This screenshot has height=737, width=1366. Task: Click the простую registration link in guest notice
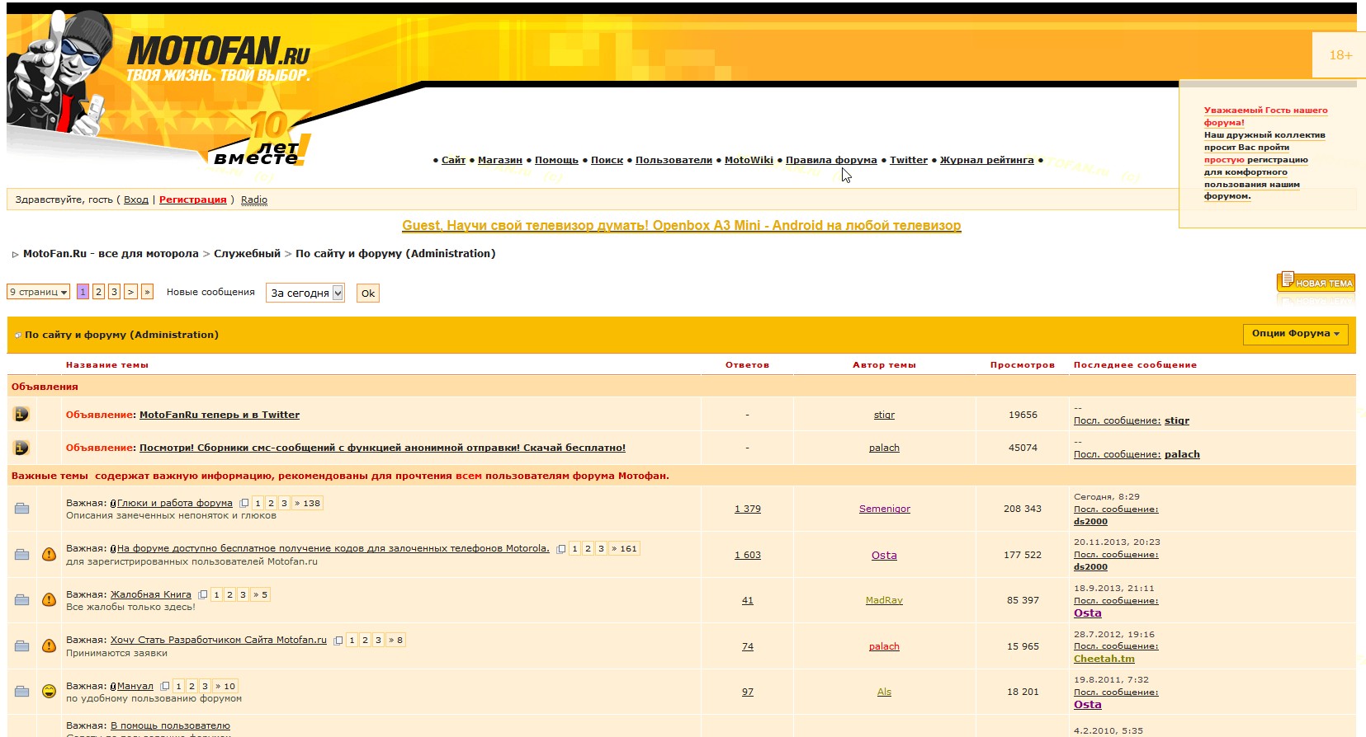pyautogui.click(x=1224, y=160)
